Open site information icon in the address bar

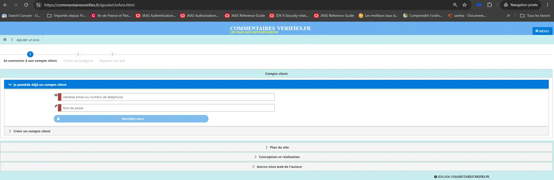pos(38,5)
